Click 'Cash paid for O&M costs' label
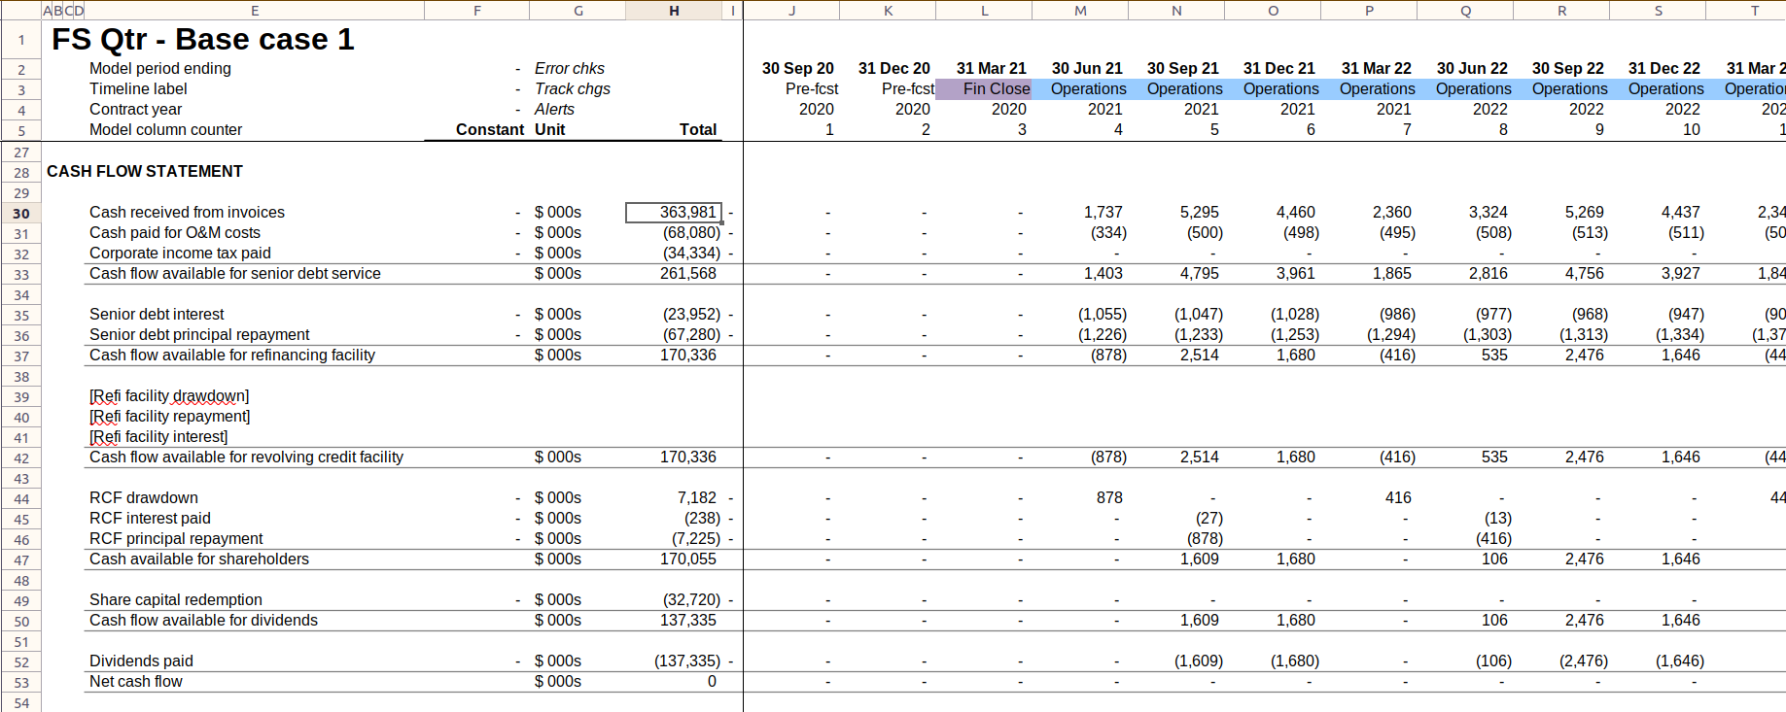1786x712 pixels. click(175, 233)
